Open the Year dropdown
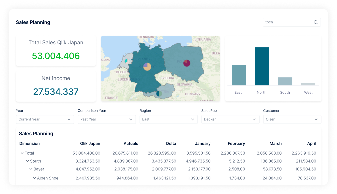This screenshot has width=337, height=194. pos(45,119)
